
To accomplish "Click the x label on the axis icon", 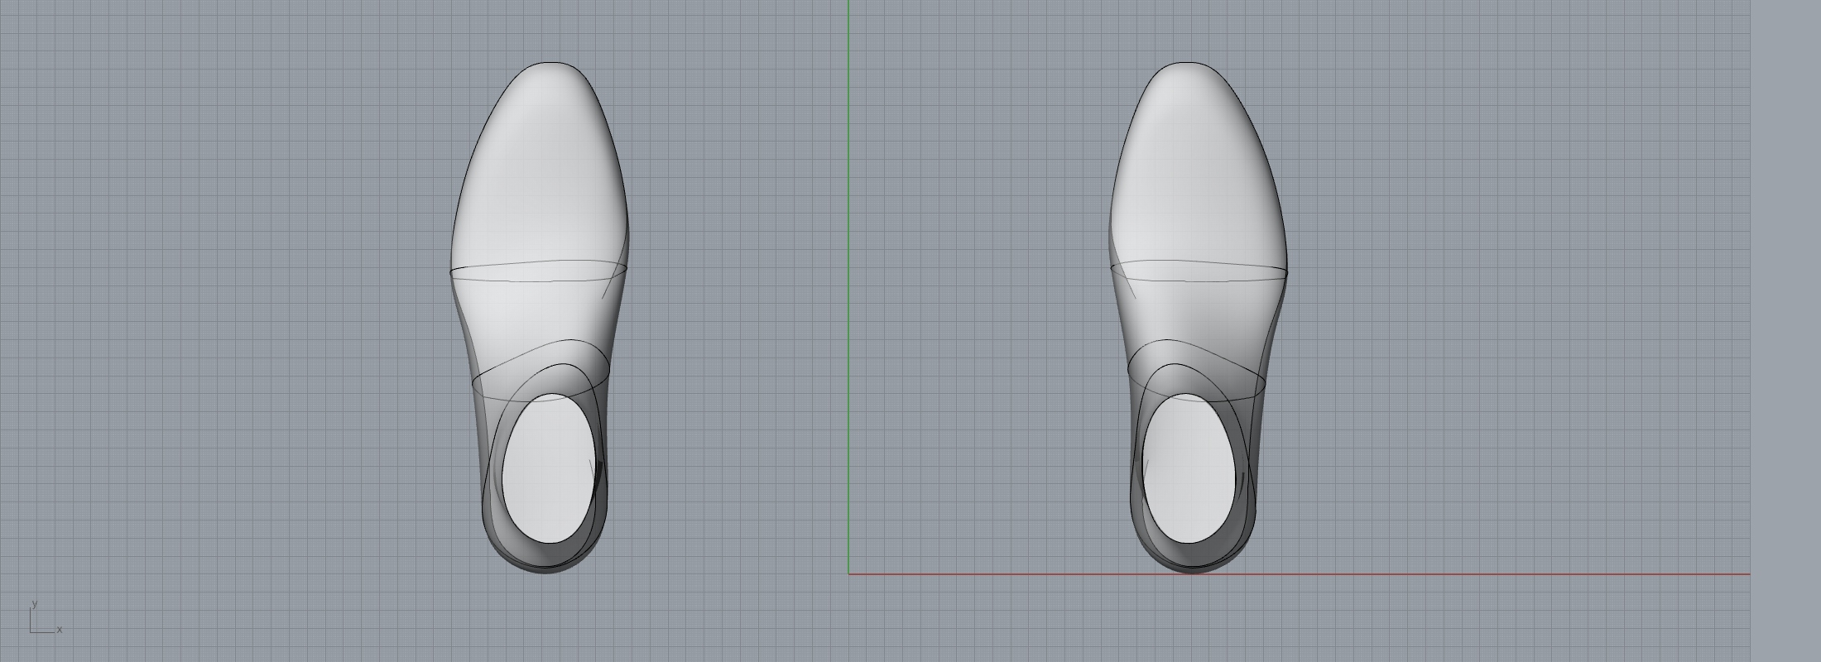I will 60,630.
